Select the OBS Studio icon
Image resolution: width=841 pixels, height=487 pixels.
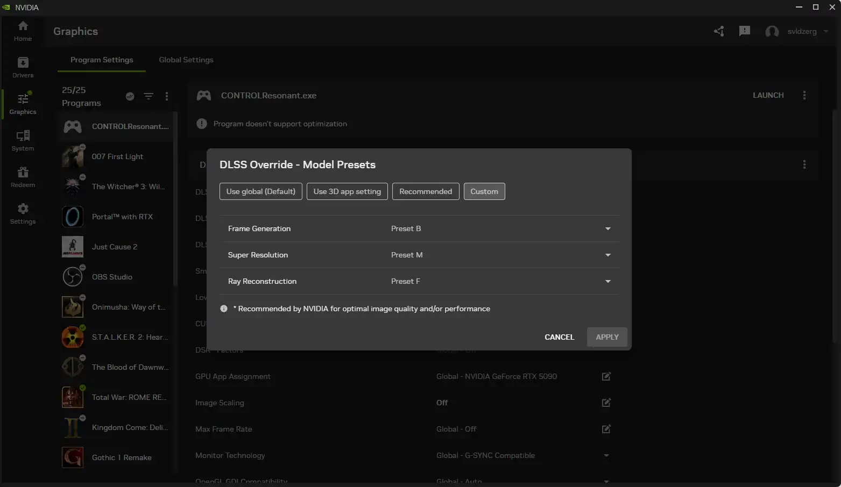tap(73, 277)
